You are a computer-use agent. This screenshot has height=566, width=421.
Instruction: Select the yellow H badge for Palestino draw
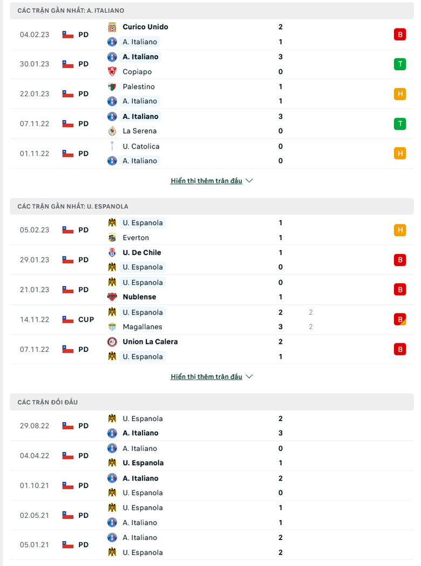click(x=400, y=94)
